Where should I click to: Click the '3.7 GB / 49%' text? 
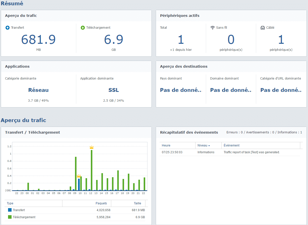38,101
